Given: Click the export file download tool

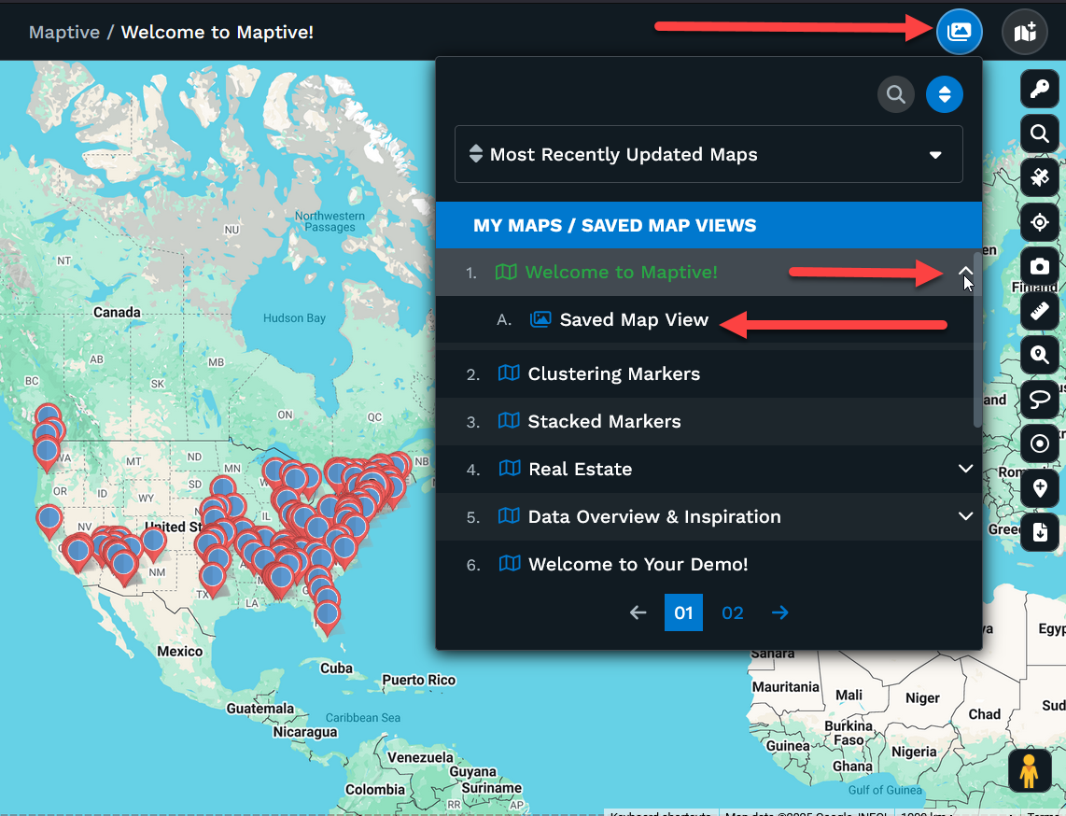Looking at the screenshot, I should (1039, 532).
